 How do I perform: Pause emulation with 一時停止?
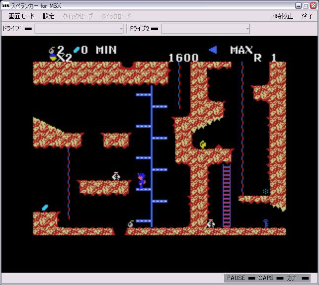[x=281, y=16]
